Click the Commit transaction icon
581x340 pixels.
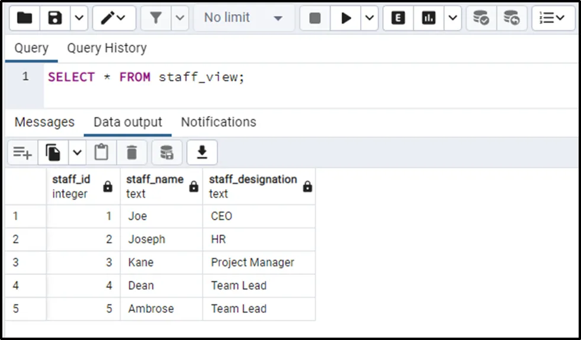tap(481, 18)
